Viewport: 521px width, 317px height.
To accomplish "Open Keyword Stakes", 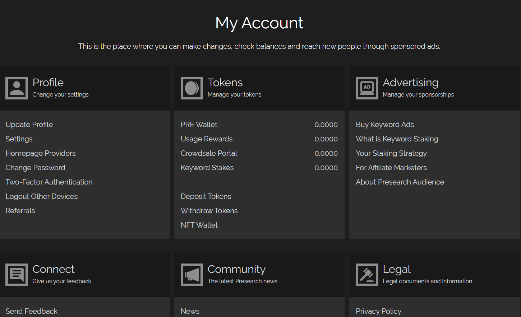I will pos(207,168).
